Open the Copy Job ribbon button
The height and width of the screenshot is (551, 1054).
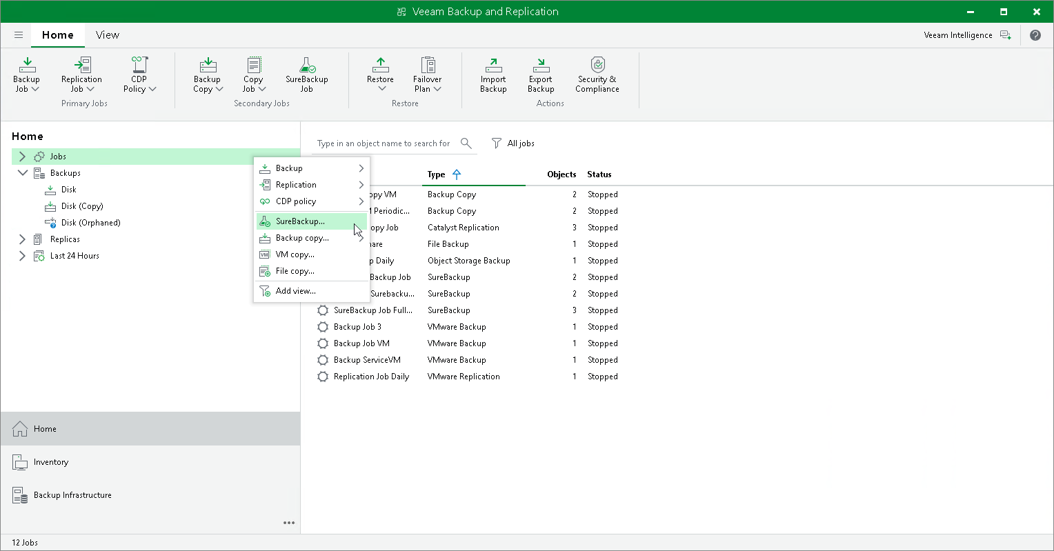pyautogui.click(x=253, y=74)
